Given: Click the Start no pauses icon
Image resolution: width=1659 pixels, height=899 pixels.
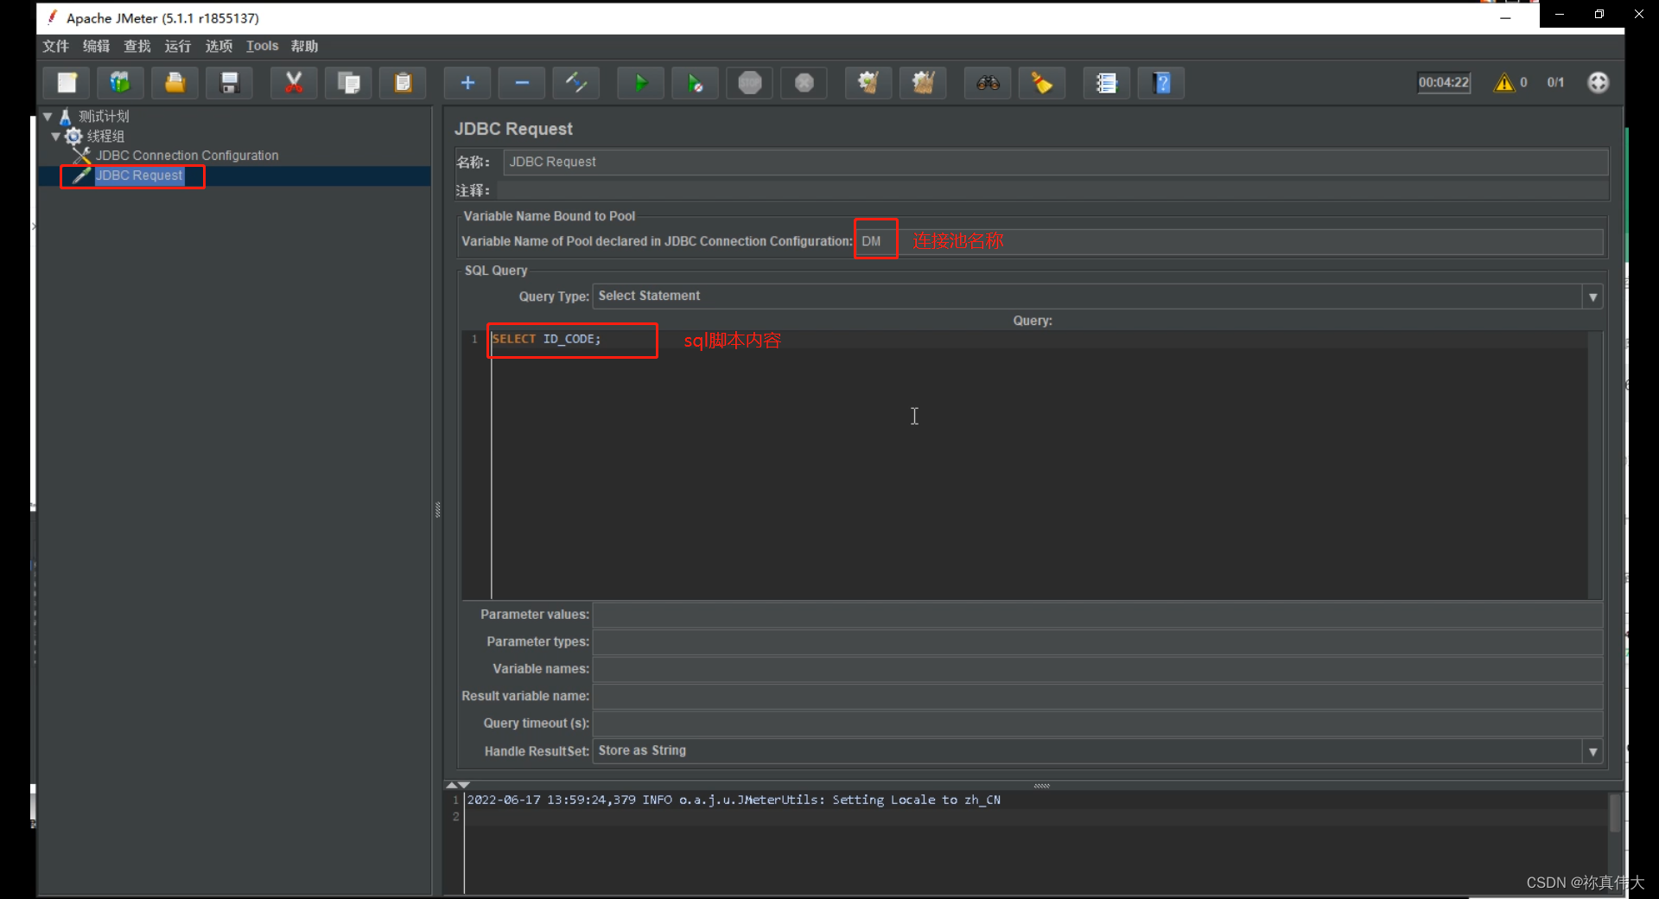Looking at the screenshot, I should point(695,83).
